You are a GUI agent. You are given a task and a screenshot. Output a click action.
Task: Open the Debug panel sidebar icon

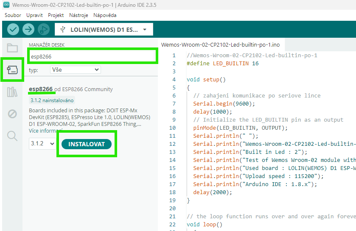tap(12, 114)
